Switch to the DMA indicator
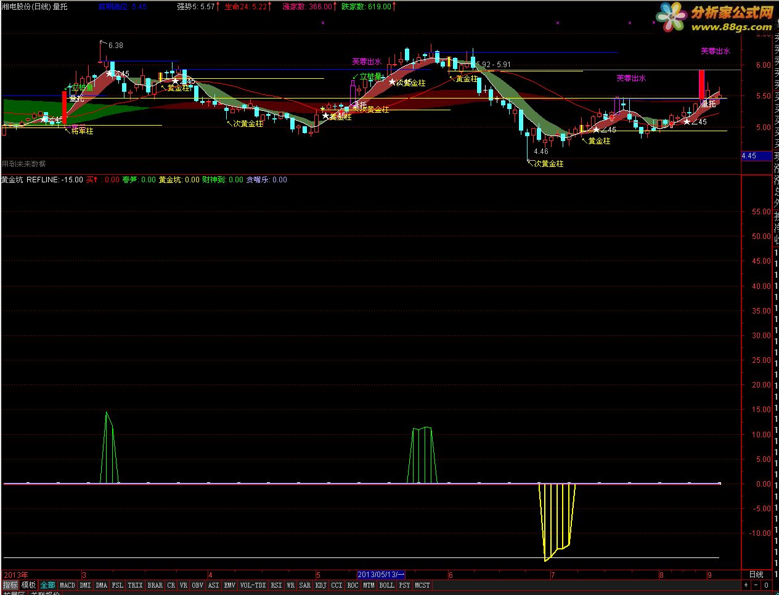The width and height of the screenshot is (779, 595). [102, 585]
